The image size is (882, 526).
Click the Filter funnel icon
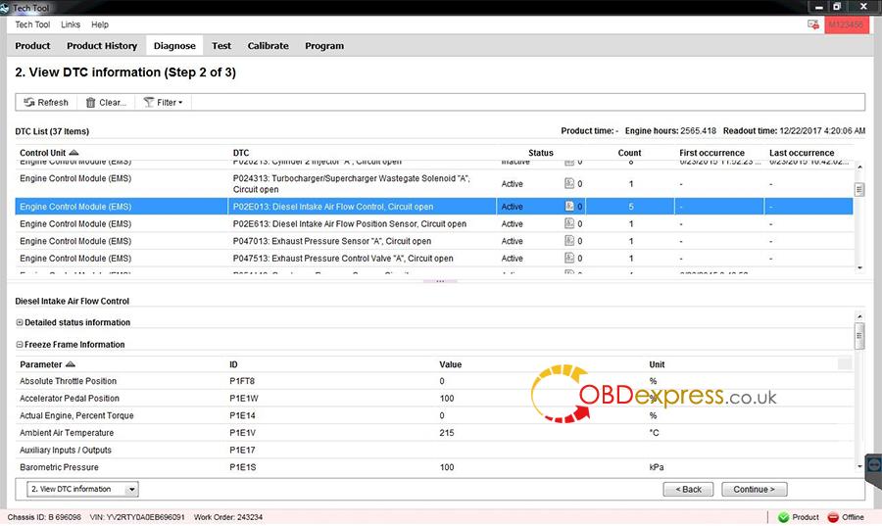click(149, 102)
